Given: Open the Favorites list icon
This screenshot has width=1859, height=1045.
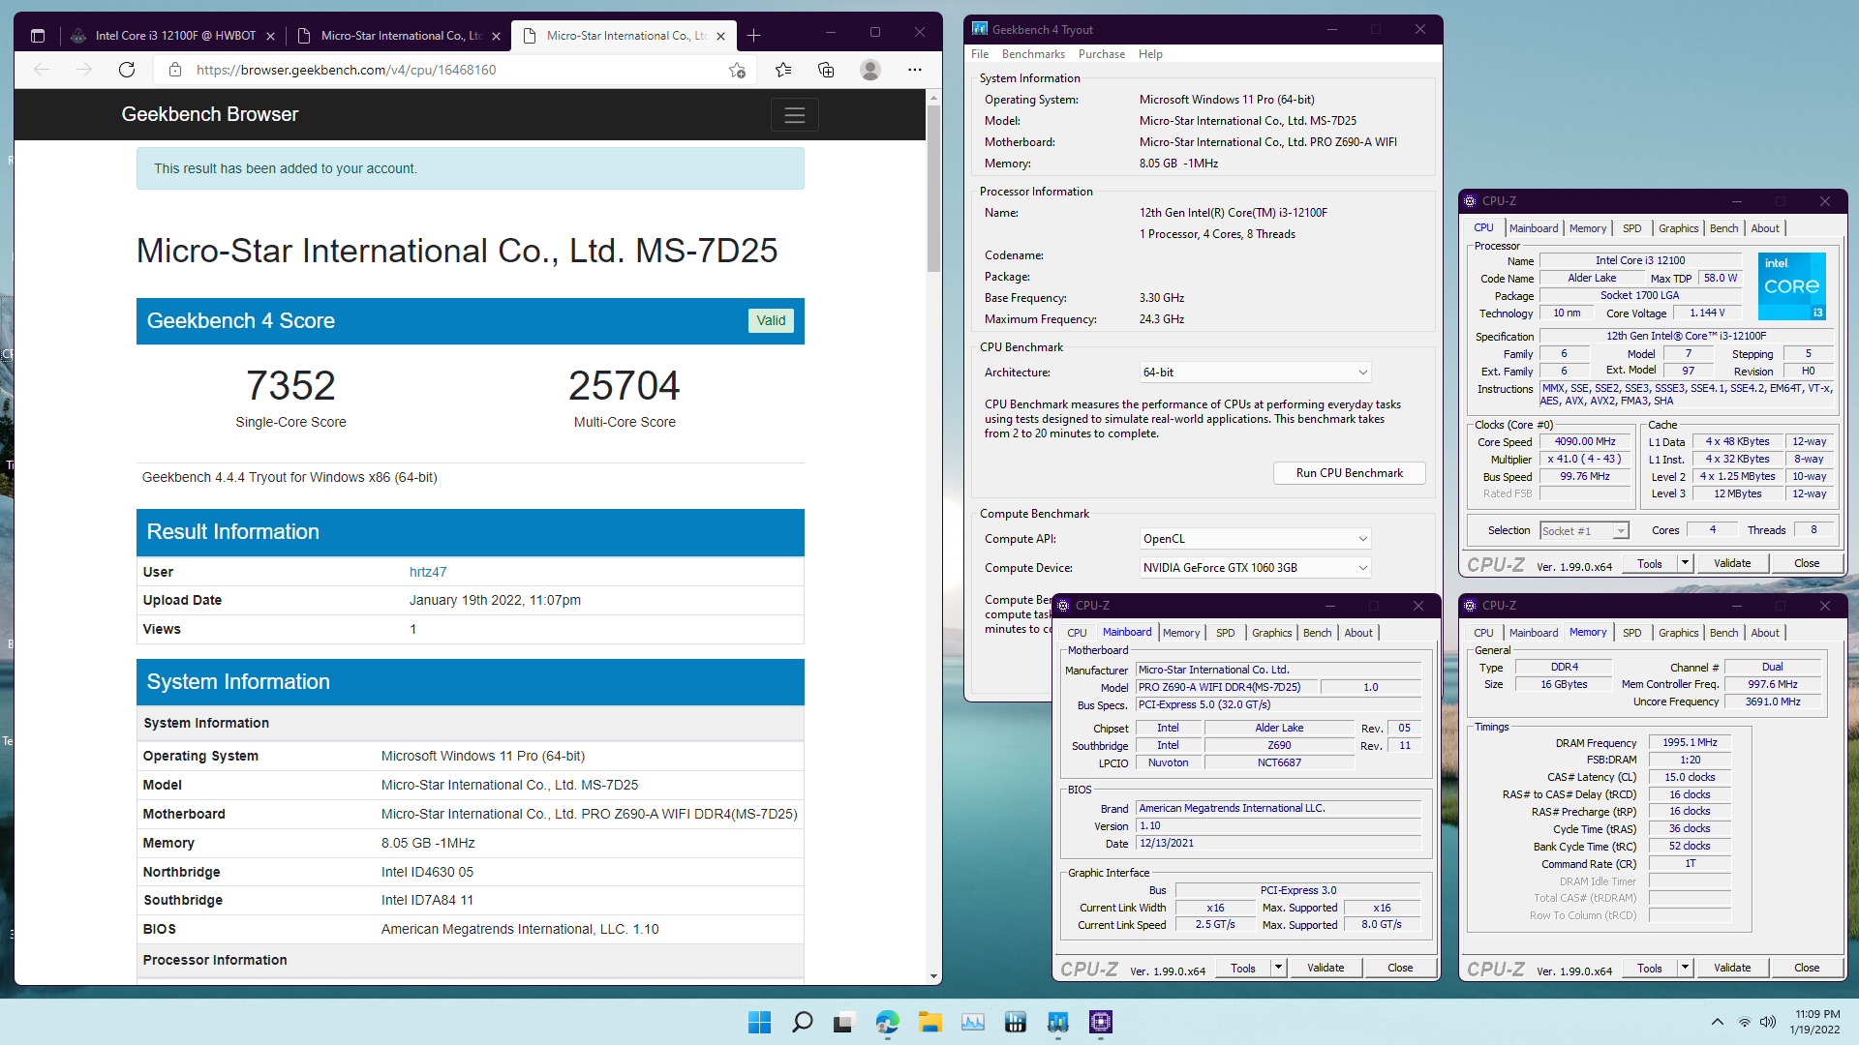Looking at the screenshot, I should (x=783, y=70).
